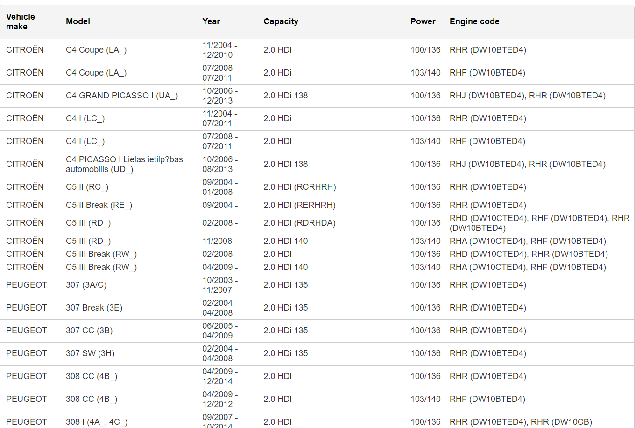
Task: Click the 307 Break (3E) model cell
Action: click(94, 308)
